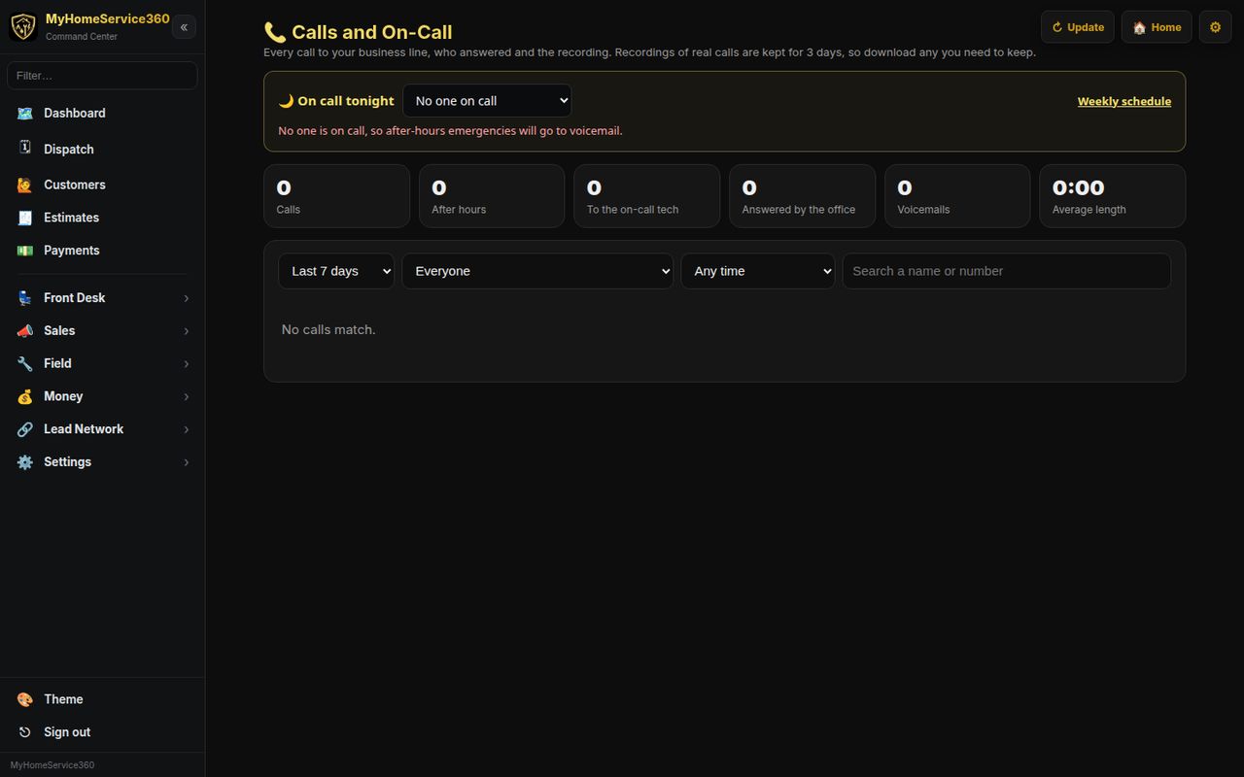Image resolution: width=1244 pixels, height=777 pixels.
Task: Go to Dashboard in the sidebar
Action: (102, 113)
